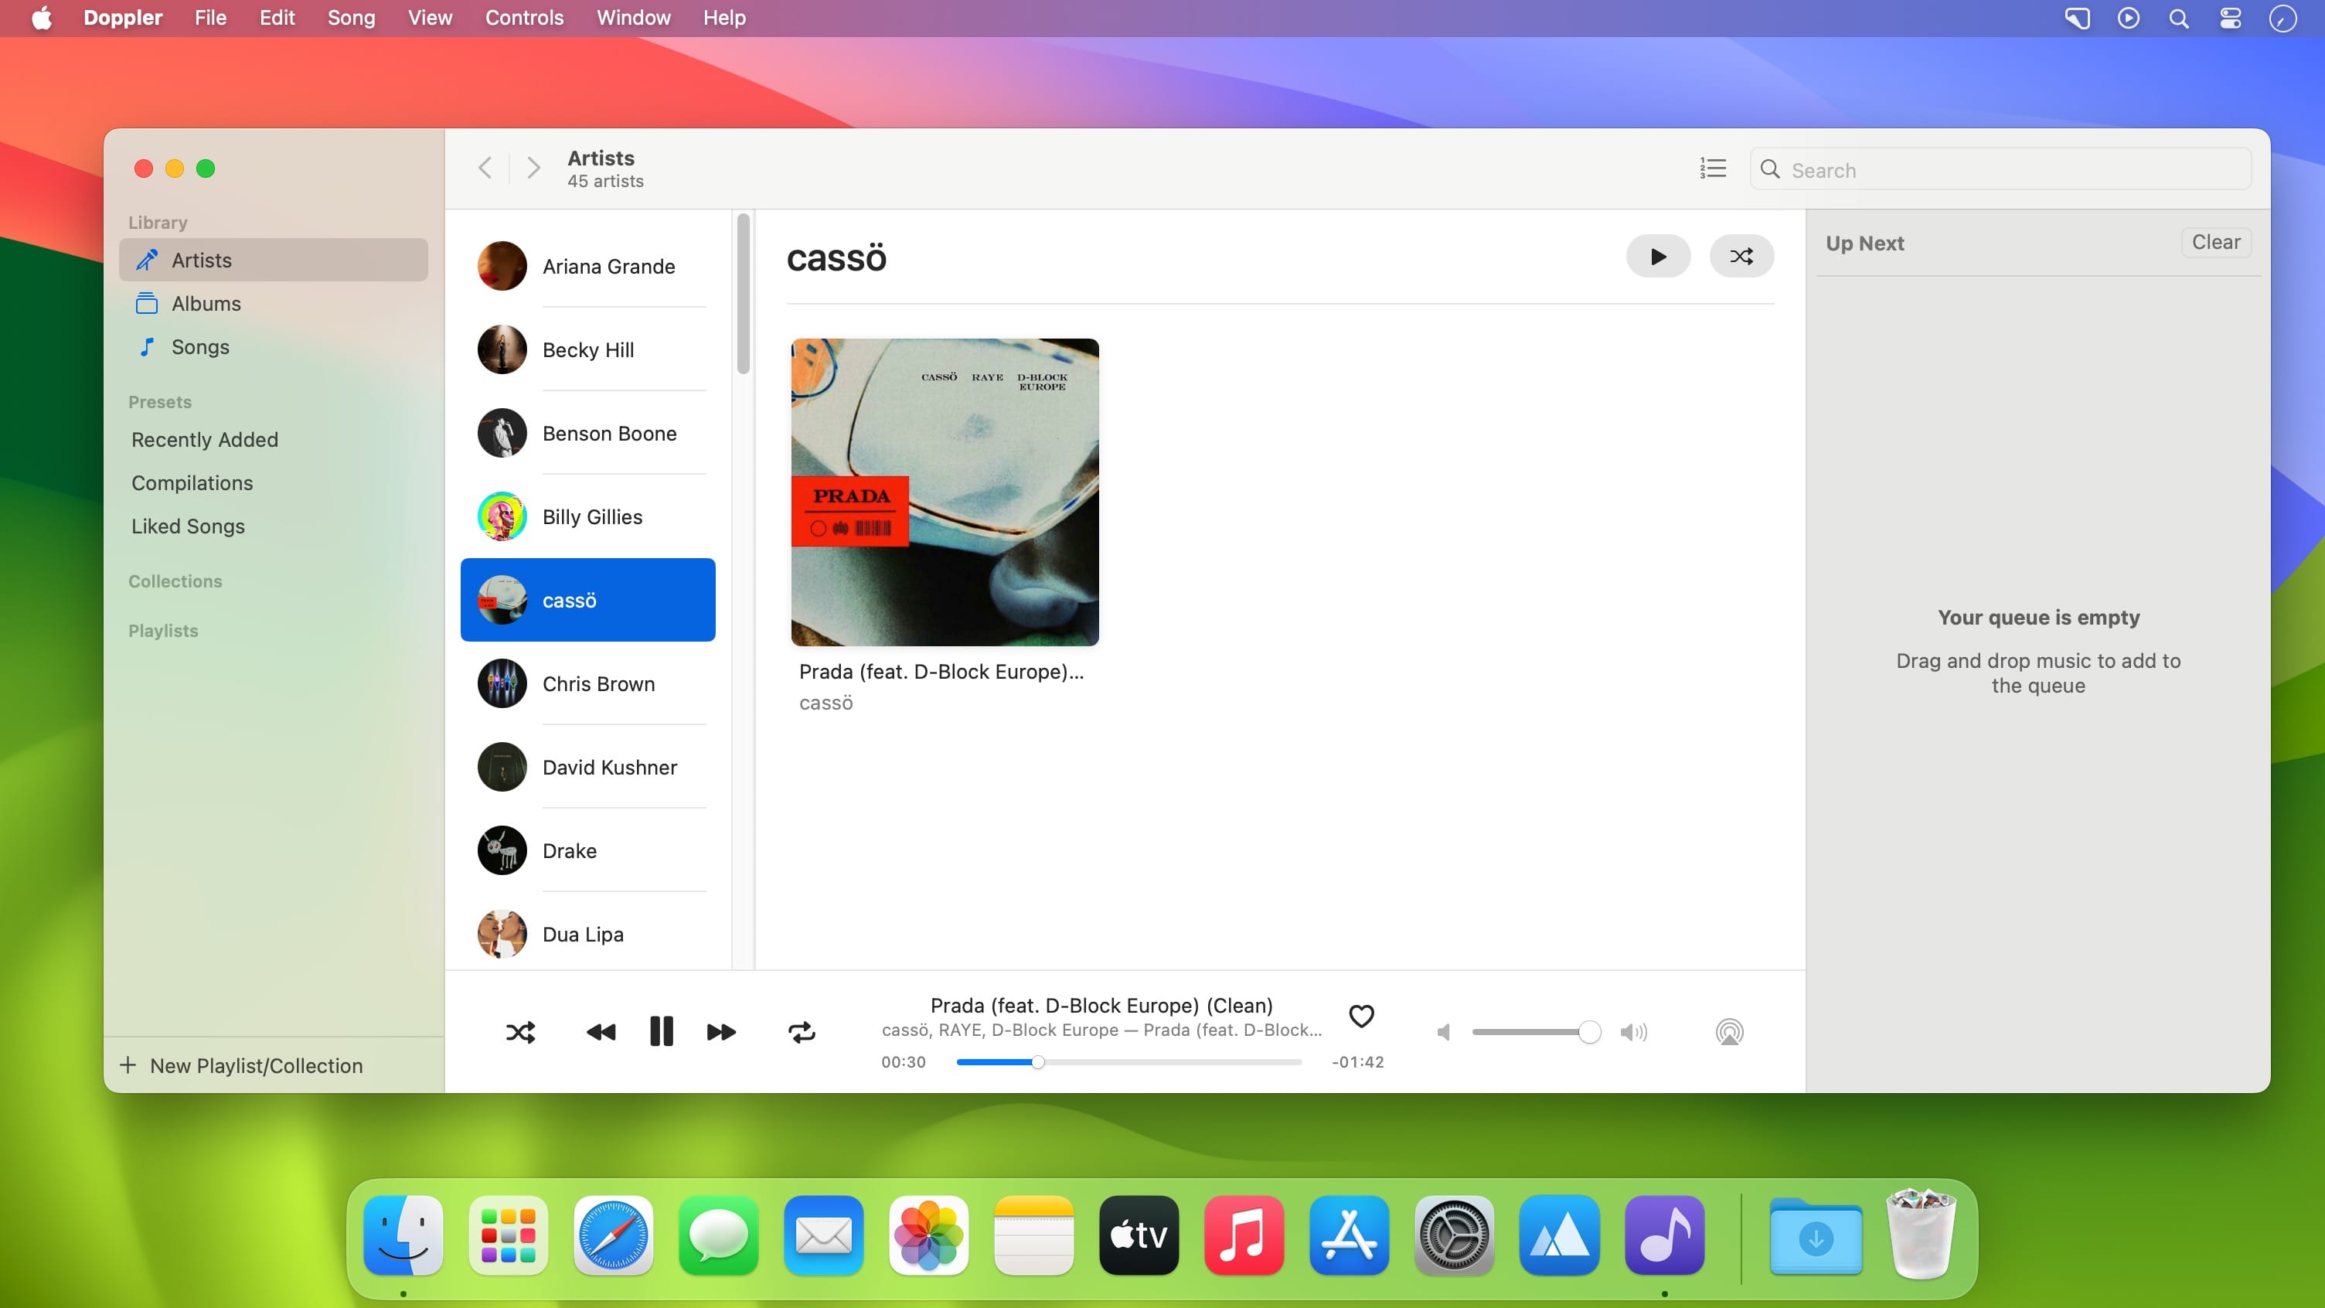The image size is (2325, 1308).
Task: Click the Now Playing menu bar icon
Action: 2128,18
